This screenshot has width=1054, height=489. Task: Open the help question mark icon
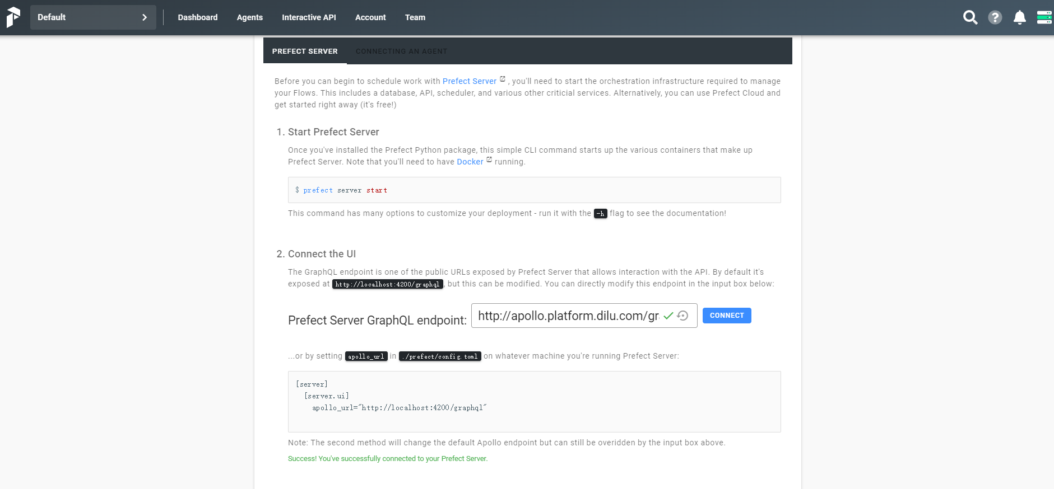995,17
